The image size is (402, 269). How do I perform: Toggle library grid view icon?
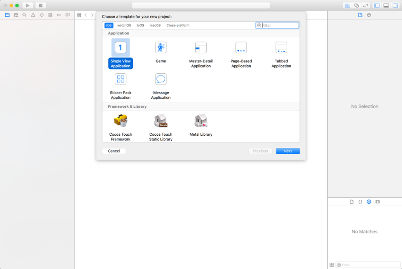coord(332,265)
